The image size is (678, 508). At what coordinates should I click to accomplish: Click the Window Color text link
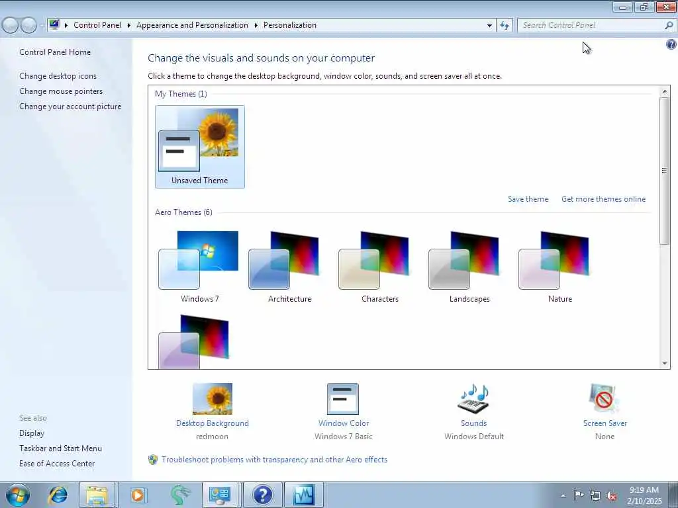coord(344,423)
